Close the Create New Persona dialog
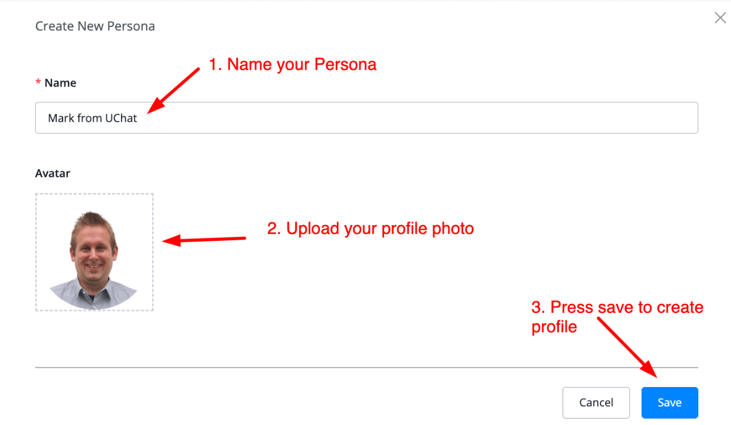 [x=720, y=18]
